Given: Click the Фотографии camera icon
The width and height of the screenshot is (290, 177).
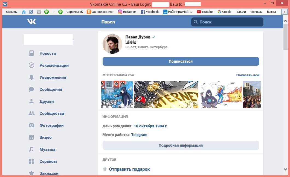Looking at the screenshot, I should coord(31,125).
